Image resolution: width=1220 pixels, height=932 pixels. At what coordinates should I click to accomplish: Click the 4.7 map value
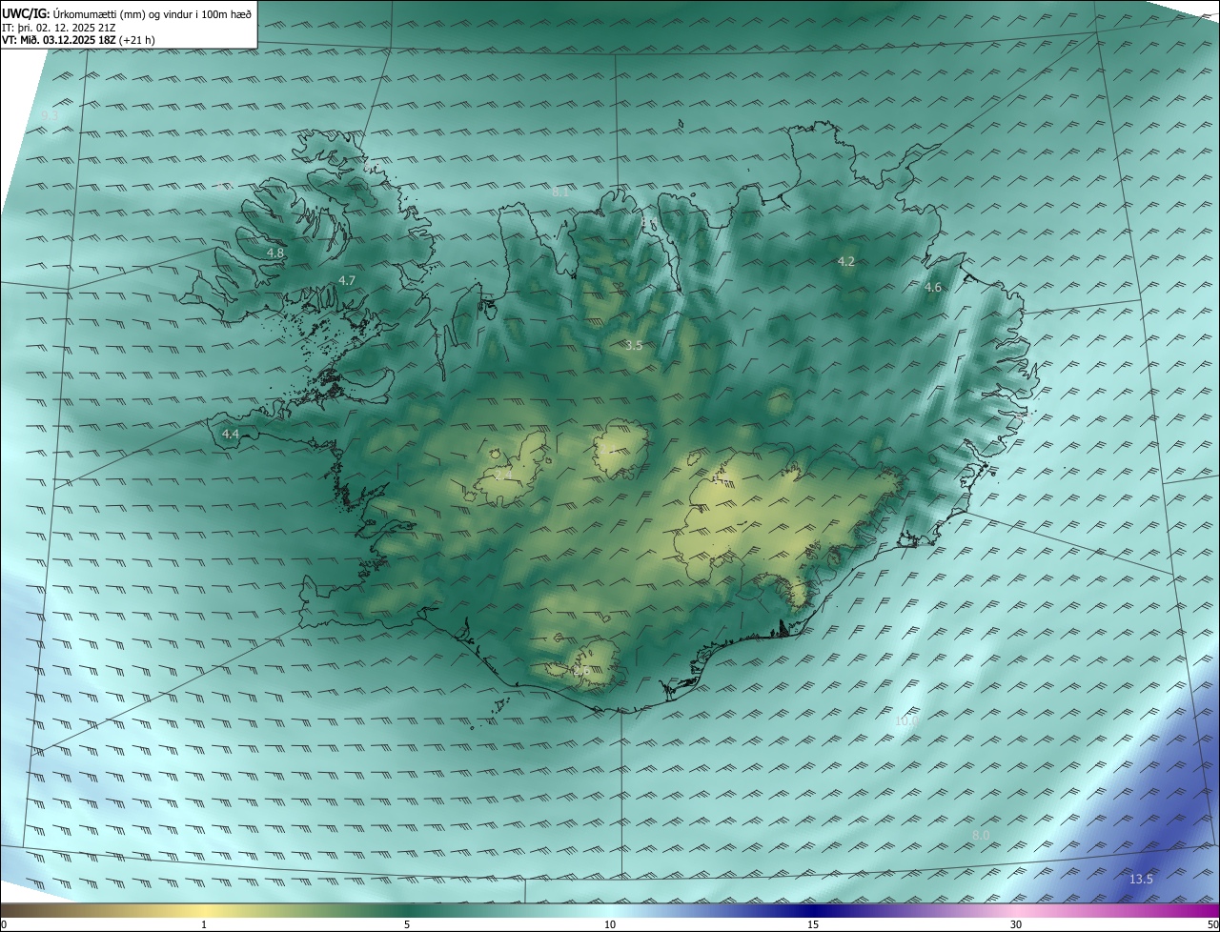pos(347,280)
